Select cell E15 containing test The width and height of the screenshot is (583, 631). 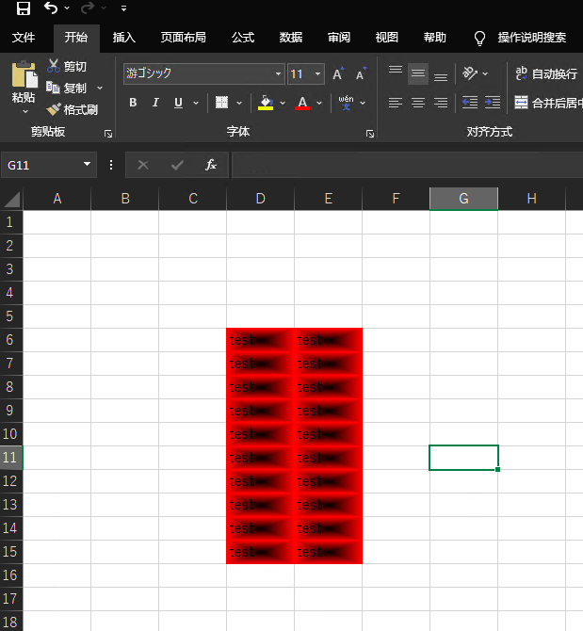329,552
